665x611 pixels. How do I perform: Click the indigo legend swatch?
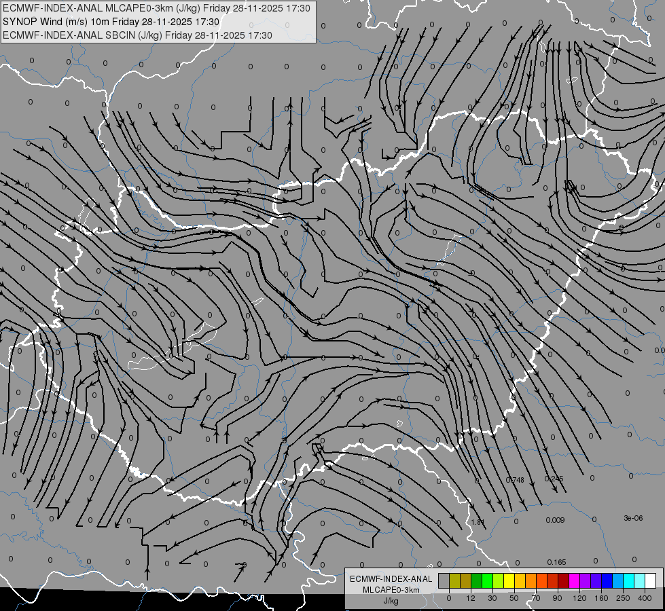(x=596, y=581)
